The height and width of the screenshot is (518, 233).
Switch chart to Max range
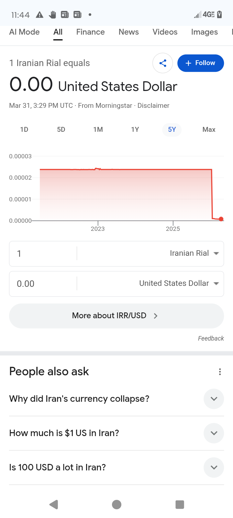pos(209,129)
